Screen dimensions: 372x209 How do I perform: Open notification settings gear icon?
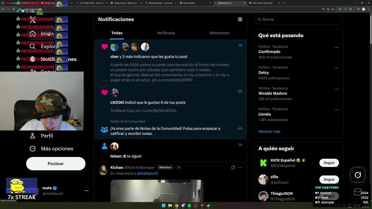[x=240, y=19]
